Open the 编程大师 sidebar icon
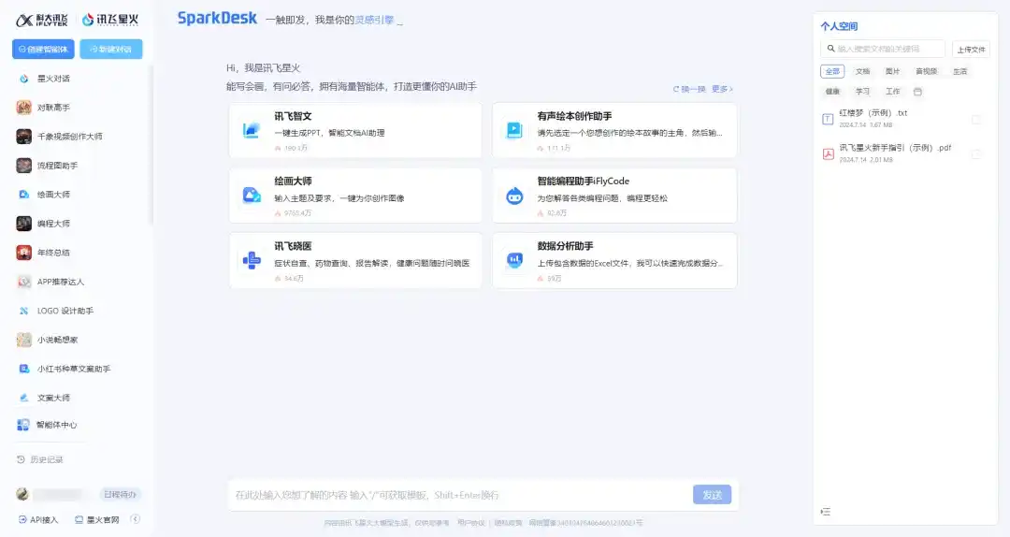Screen dimensions: 1010x537 pos(23,224)
